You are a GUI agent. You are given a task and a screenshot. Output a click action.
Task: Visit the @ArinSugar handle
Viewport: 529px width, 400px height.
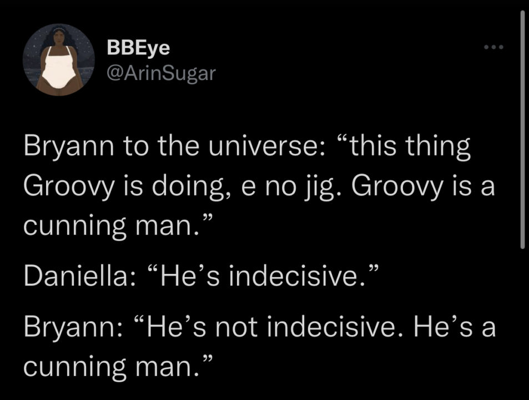click(x=161, y=73)
